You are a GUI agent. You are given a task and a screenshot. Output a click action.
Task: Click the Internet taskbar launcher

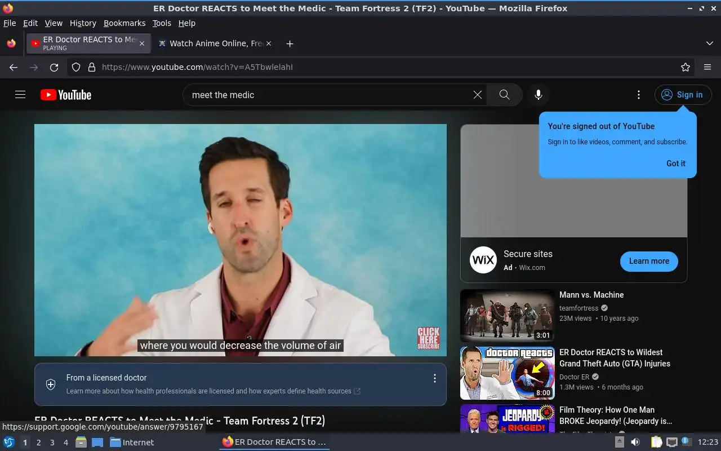coord(132,442)
